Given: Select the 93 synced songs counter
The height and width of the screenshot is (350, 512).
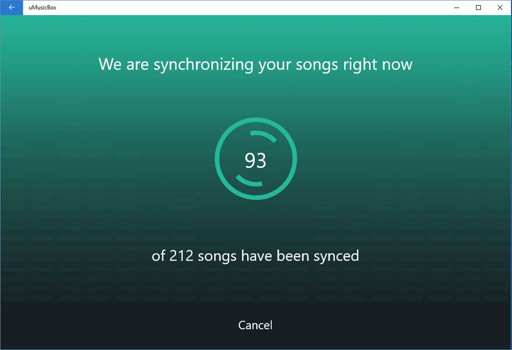Looking at the screenshot, I should pos(255,160).
